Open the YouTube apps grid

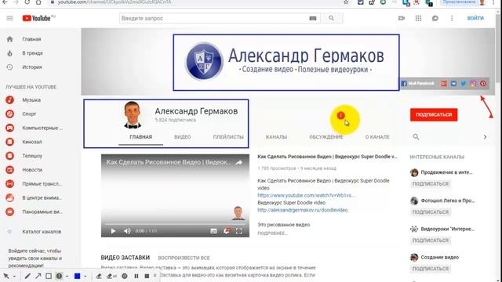(x=418, y=18)
